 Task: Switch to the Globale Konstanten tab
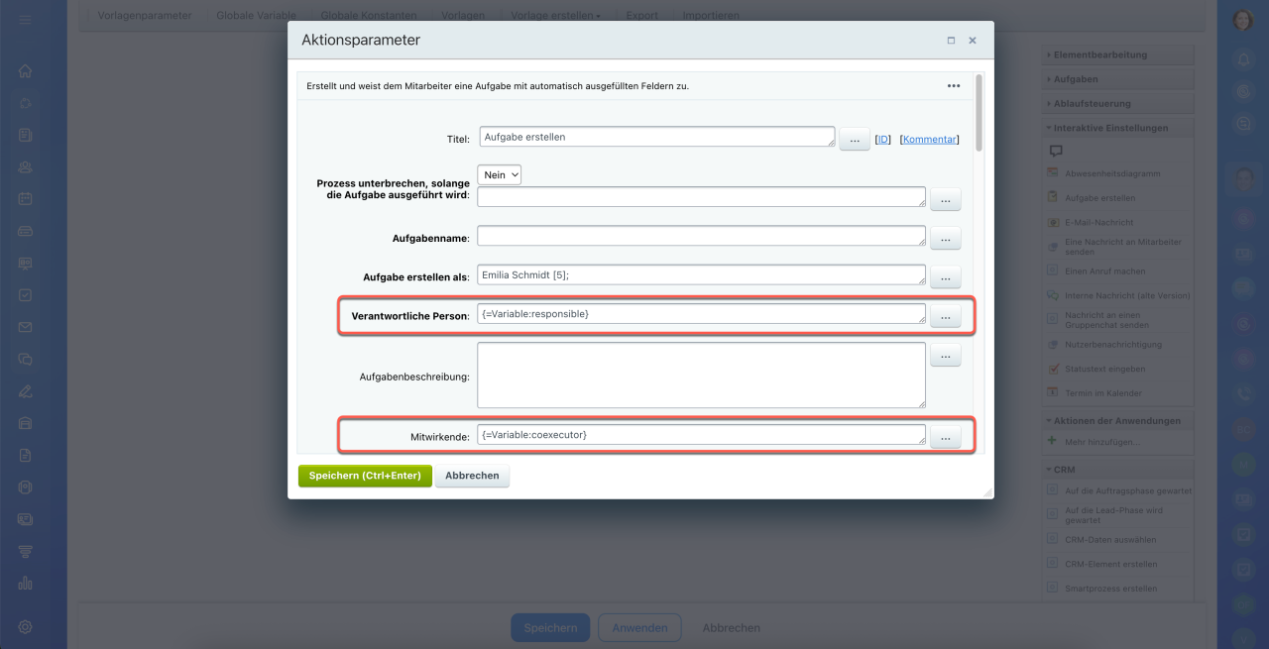369,16
